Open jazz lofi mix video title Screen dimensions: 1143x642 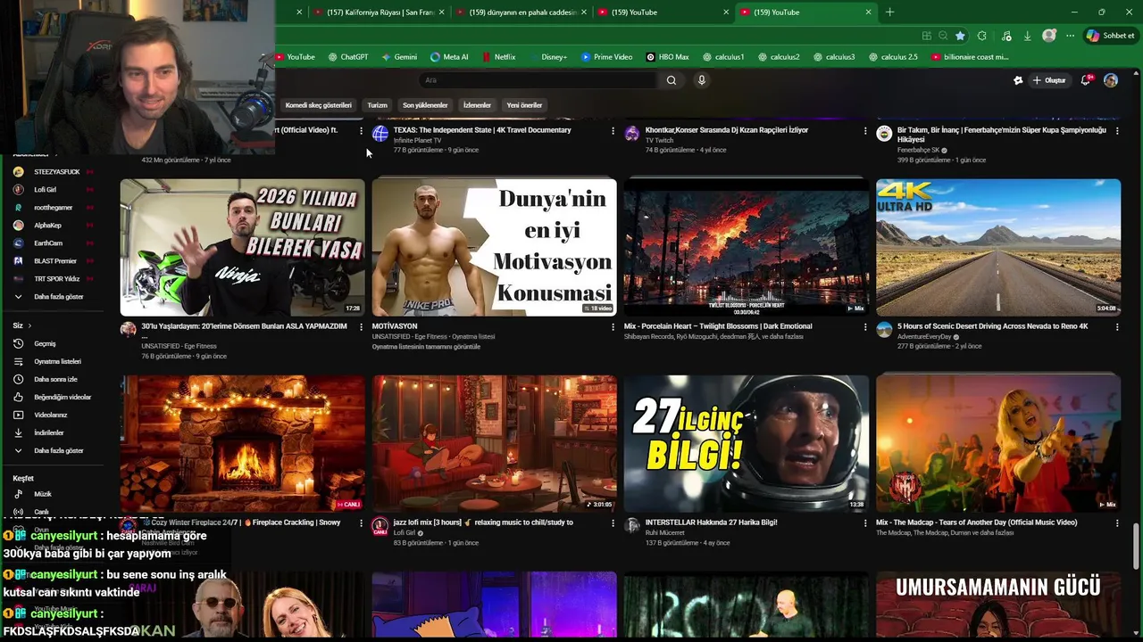coord(483,523)
